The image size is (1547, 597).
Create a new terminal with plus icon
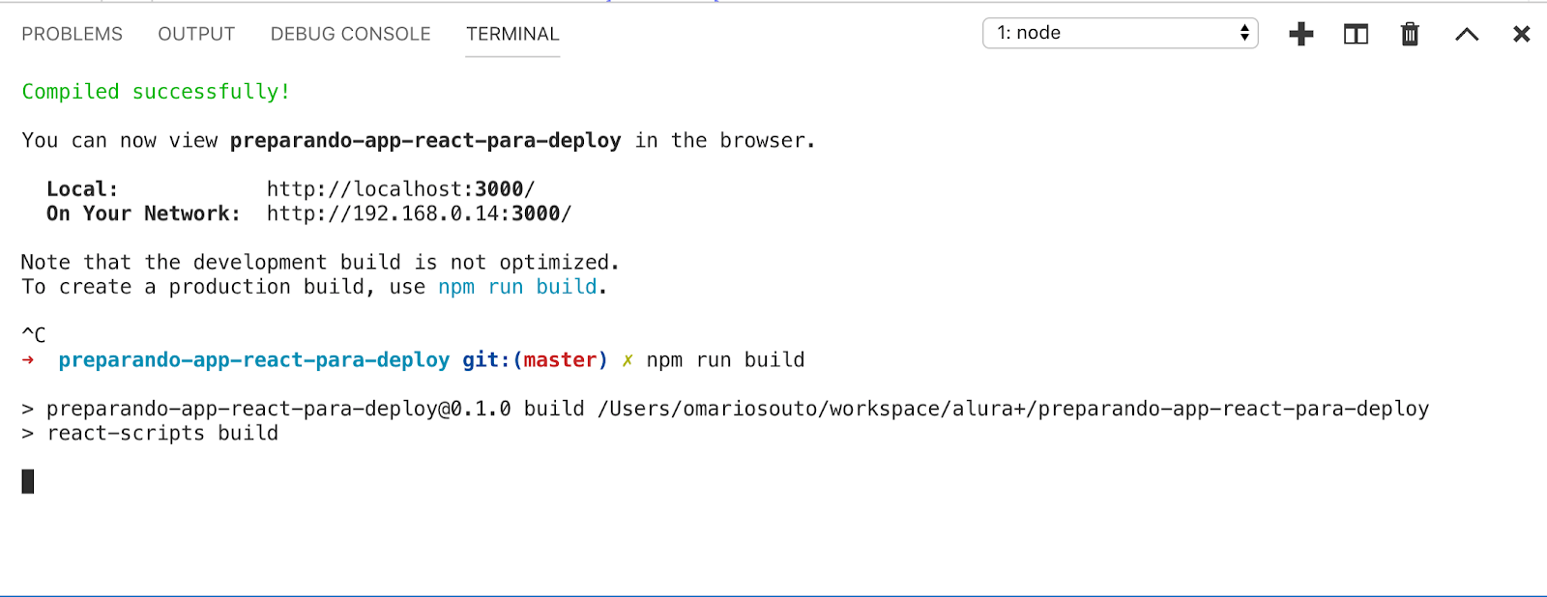point(1301,34)
